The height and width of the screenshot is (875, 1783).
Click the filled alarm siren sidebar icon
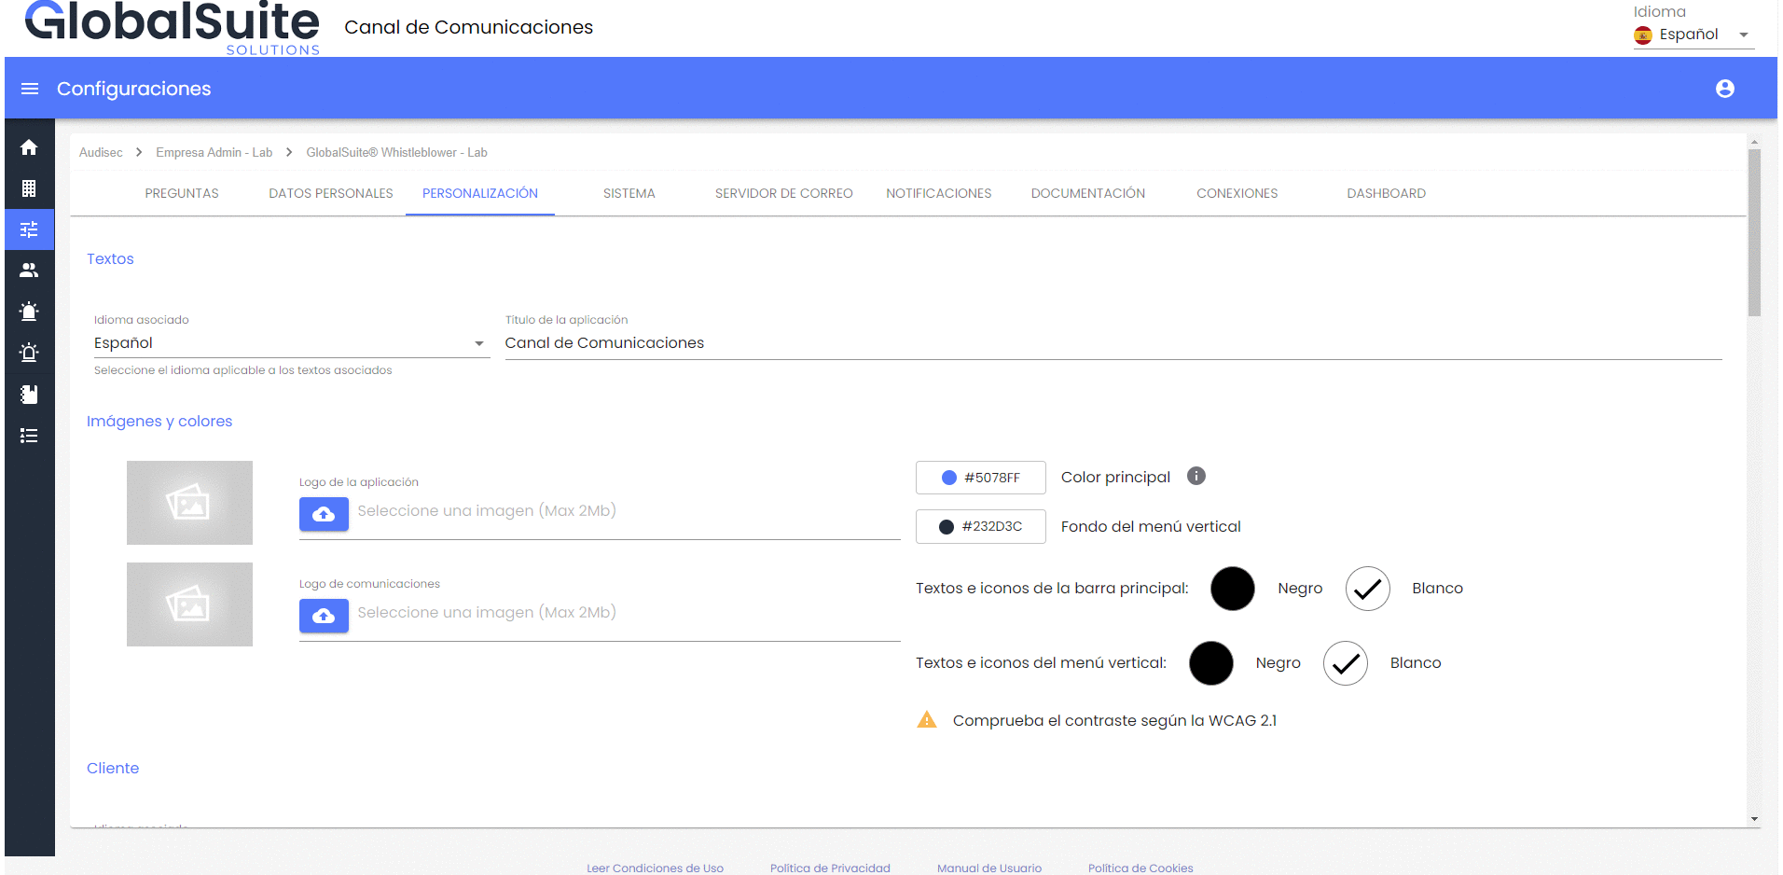(x=29, y=312)
